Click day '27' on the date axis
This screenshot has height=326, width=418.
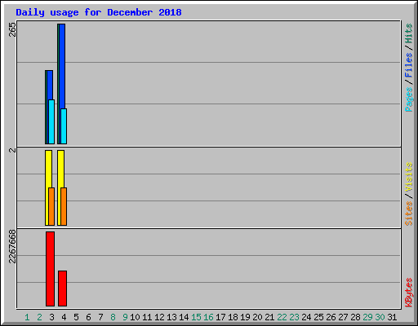coord(343,317)
